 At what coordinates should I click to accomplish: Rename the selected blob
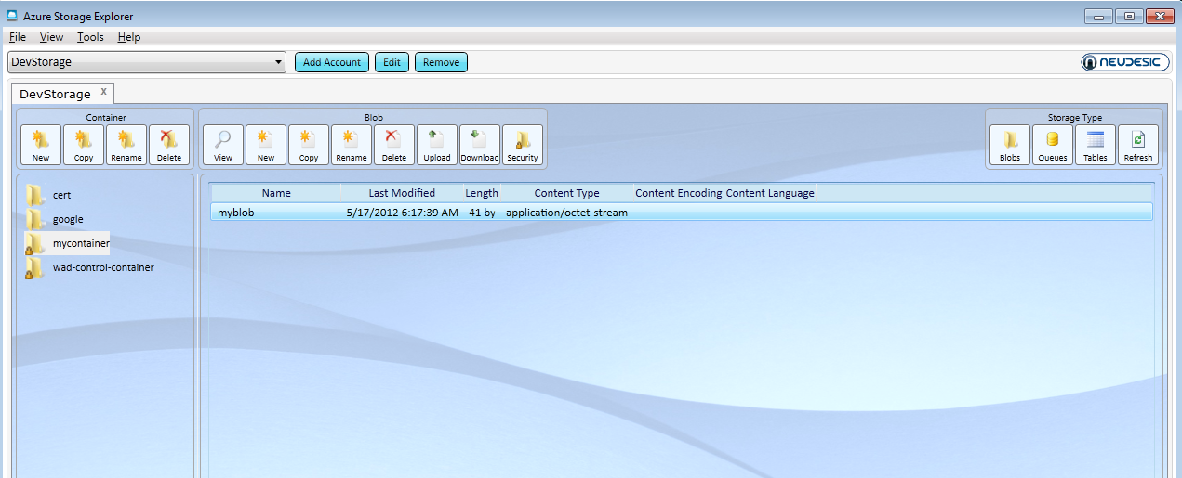tap(352, 145)
